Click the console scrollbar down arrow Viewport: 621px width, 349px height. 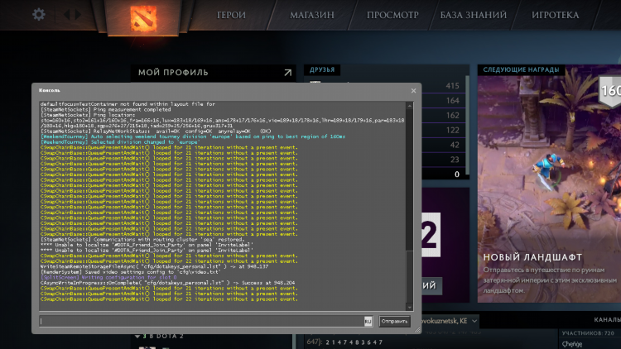point(410,307)
